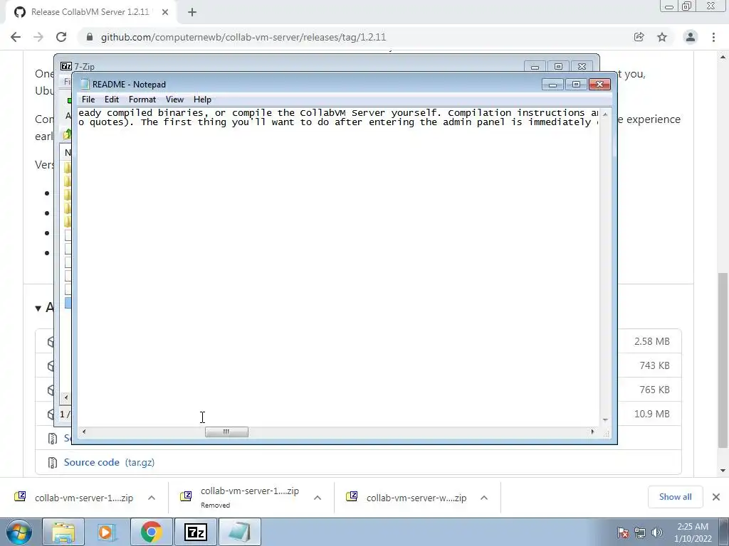Click Notepad vertical scroll down arrow
The height and width of the screenshot is (546, 729).
tap(605, 419)
